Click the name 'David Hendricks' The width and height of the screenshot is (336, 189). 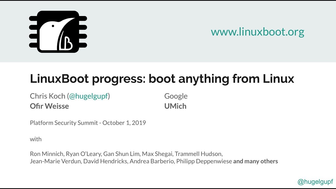pyautogui.click(x=105, y=161)
